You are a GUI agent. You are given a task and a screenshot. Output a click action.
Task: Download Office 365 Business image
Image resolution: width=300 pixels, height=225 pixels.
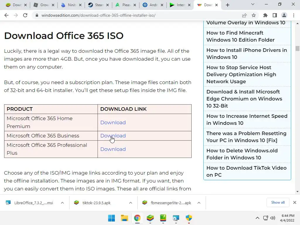[113, 136]
